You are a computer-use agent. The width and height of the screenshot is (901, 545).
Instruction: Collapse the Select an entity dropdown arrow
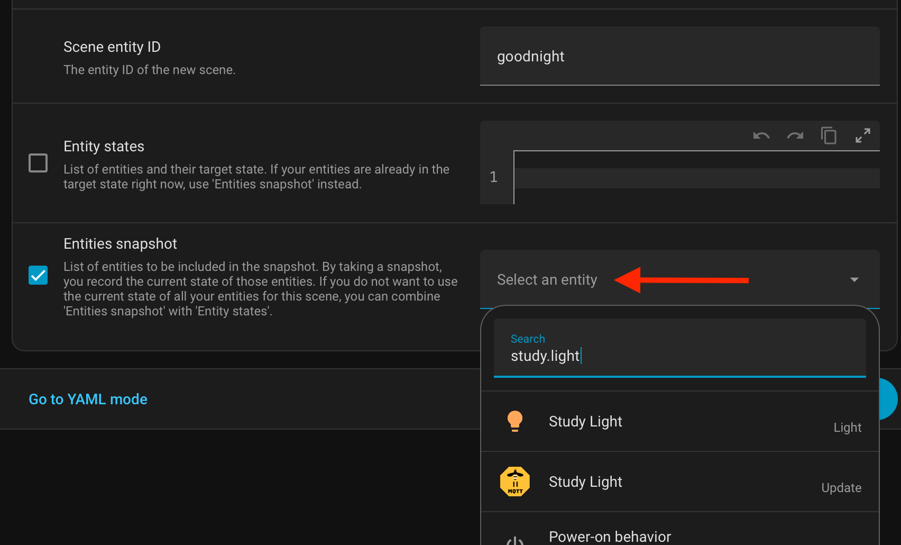(x=854, y=279)
